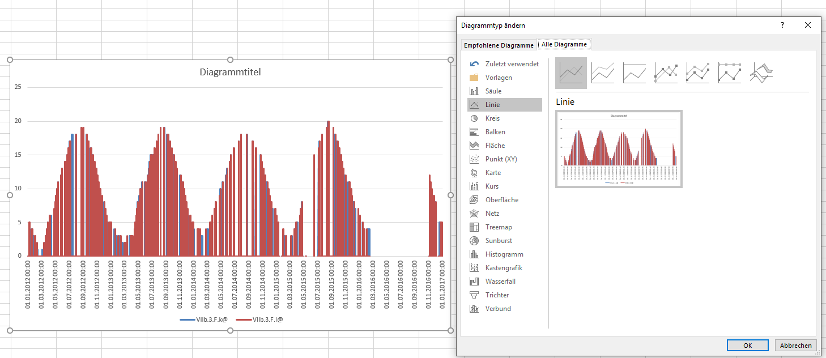Select Fläche chart category
Screen dimensions: 826x358
[x=505, y=146]
